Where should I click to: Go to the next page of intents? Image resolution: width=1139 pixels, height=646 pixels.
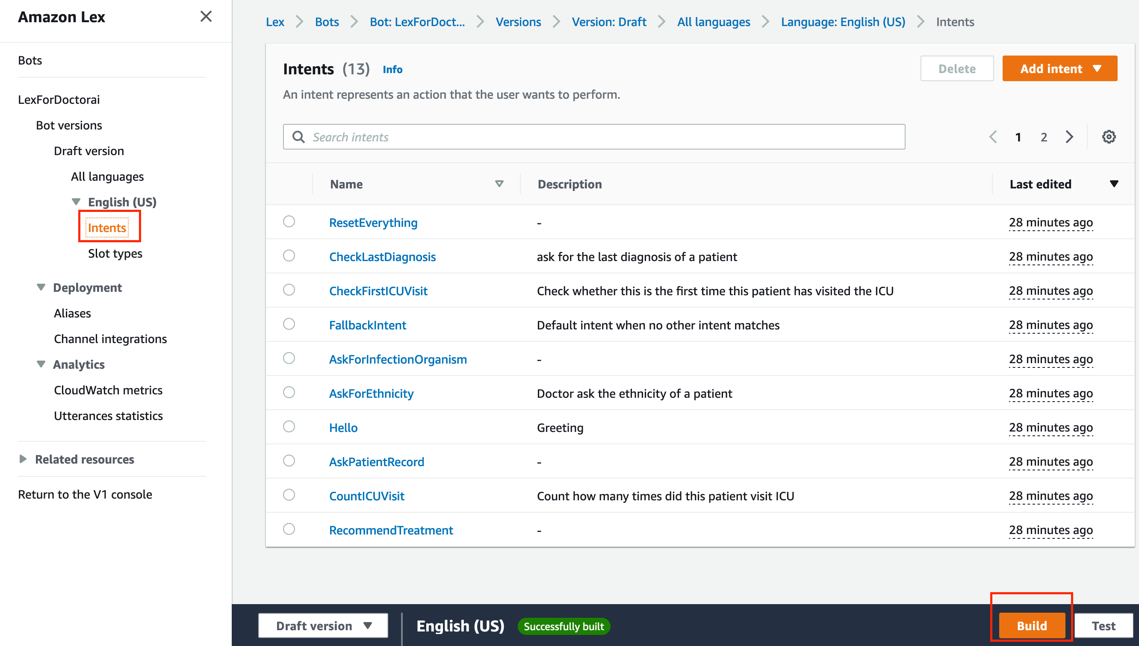click(x=1069, y=137)
